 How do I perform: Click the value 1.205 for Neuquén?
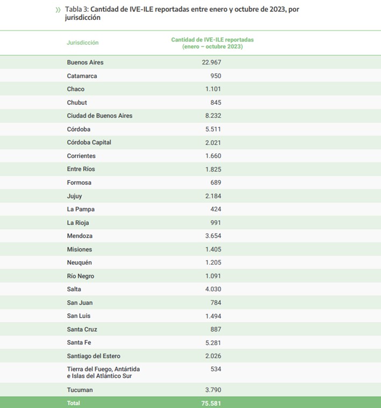213,262
